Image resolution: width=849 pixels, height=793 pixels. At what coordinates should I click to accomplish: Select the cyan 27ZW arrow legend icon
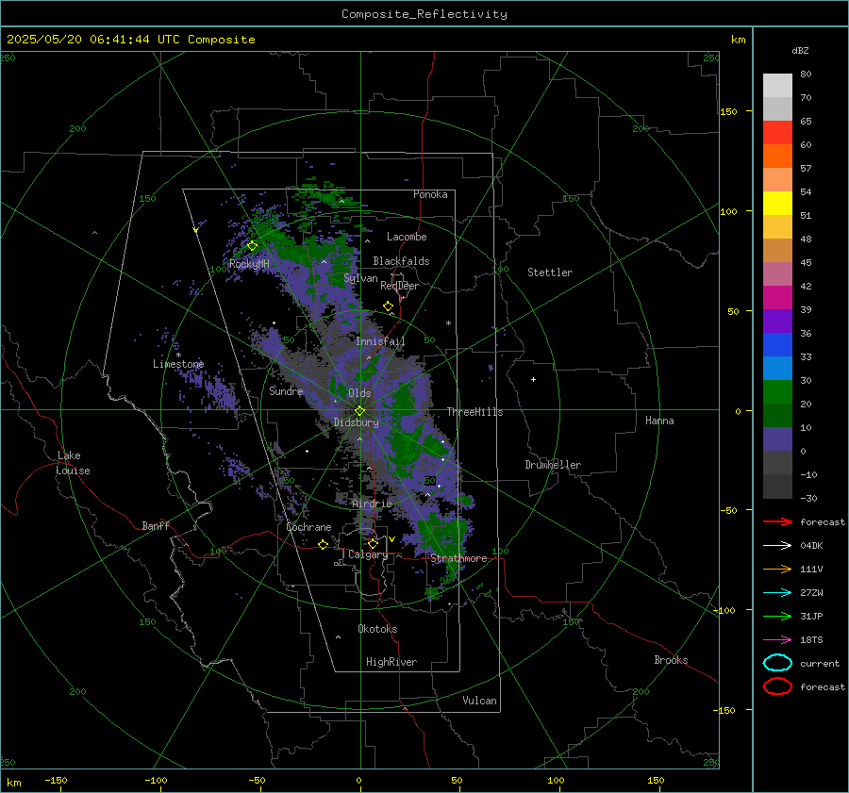(x=777, y=593)
